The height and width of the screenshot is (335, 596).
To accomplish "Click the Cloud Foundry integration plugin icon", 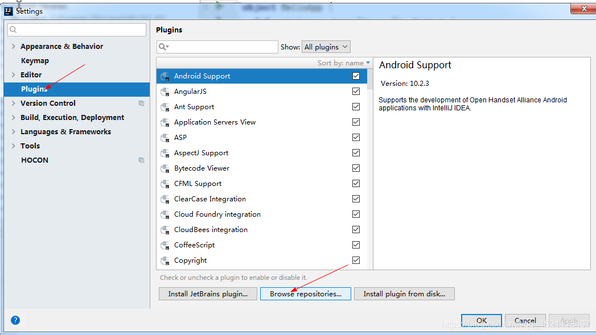I will (165, 214).
